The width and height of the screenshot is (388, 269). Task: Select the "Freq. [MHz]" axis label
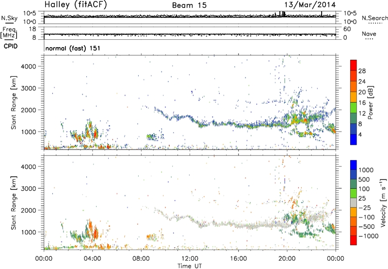pyautogui.click(x=9, y=33)
